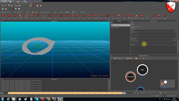
Task: Add a Heater daemon
Action: click(x=113, y=16)
